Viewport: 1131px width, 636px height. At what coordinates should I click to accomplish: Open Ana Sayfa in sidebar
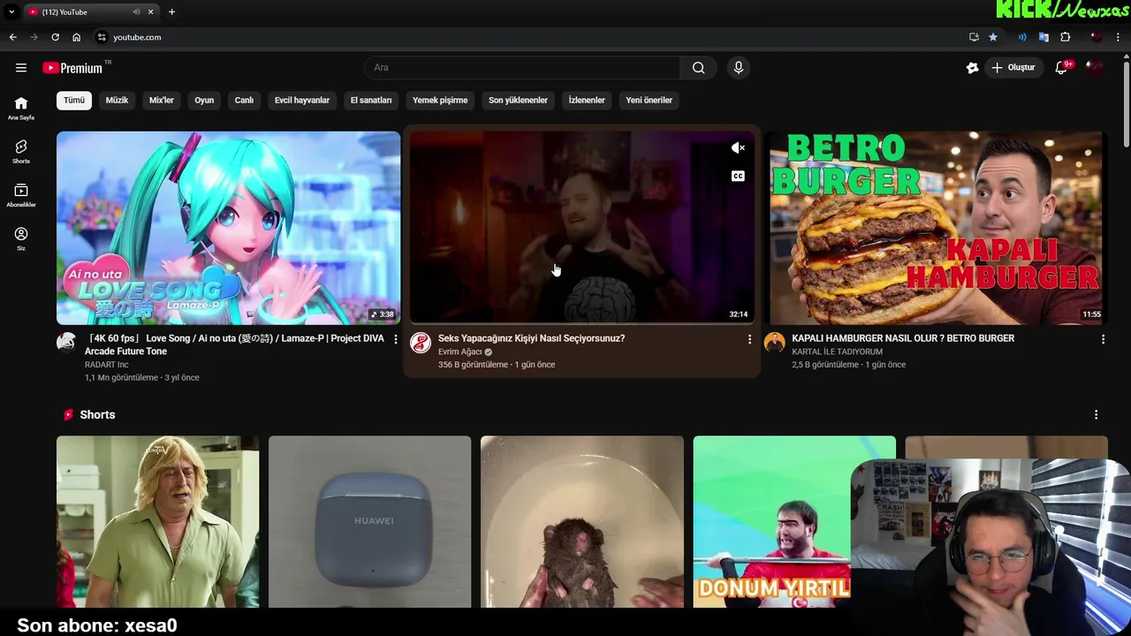[21, 109]
